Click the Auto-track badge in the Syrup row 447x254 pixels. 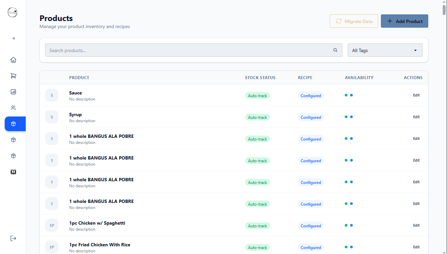click(258, 117)
